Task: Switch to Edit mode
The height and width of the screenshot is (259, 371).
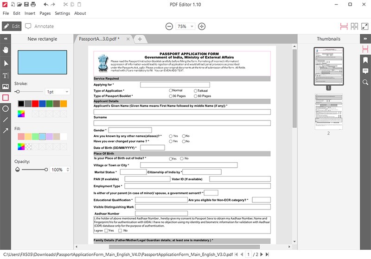Action: click(12, 26)
